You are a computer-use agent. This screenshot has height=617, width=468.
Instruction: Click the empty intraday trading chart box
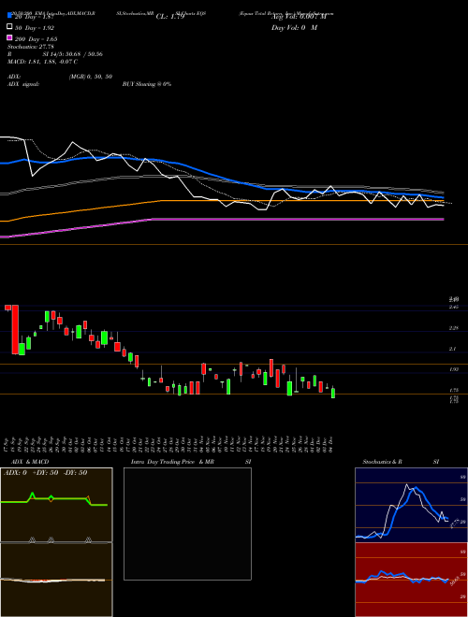(187, 524)
